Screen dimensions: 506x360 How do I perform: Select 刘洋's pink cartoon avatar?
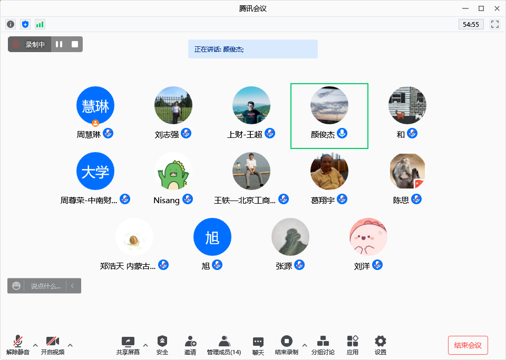(368, 237)
